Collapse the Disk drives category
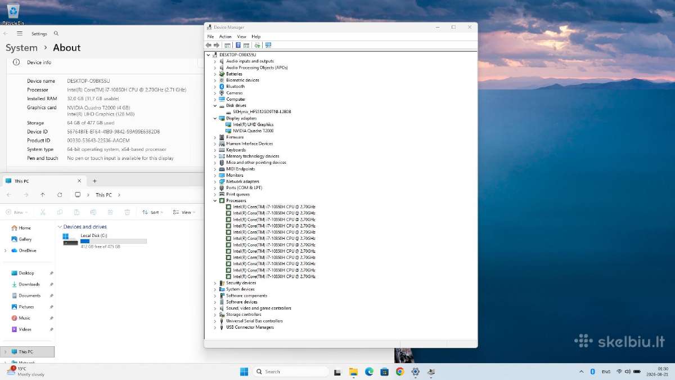Image resolution: width=675 pixels, height=380 pixels. pos(215,105)
